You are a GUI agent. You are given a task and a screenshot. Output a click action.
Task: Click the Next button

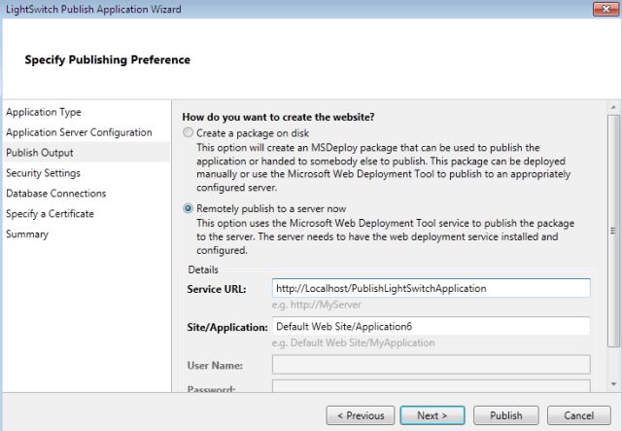(x=432, y=415)
